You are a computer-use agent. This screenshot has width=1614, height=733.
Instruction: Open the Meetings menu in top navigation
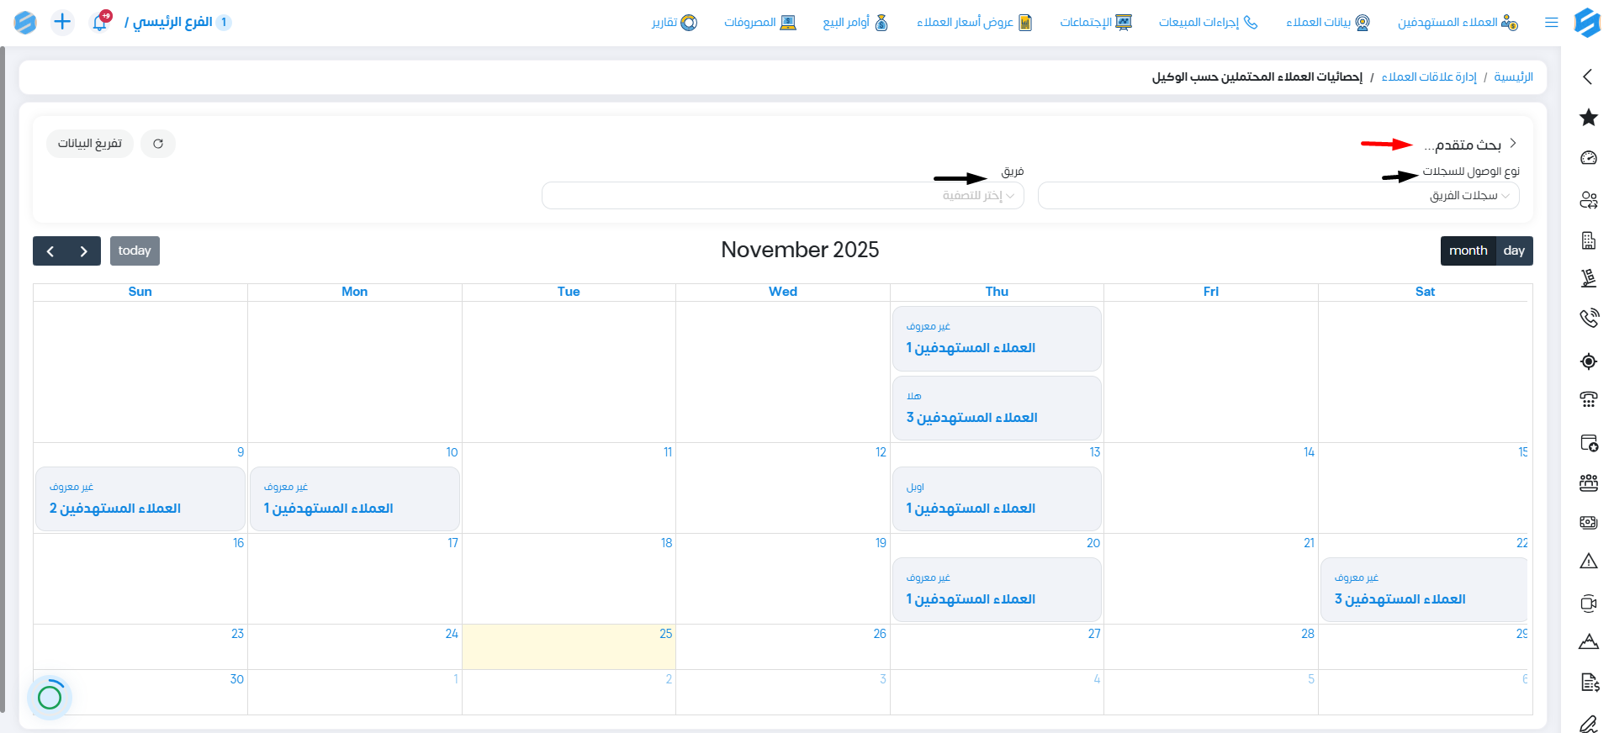(x=1095, y=23)
